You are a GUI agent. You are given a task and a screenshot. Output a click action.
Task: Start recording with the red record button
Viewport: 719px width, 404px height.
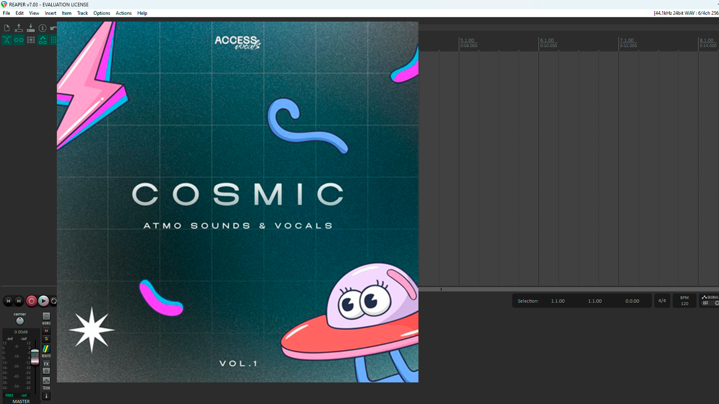pos(32,301)
